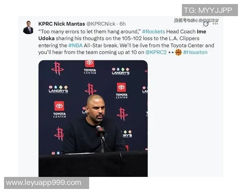This screenshot has height=193, width=242.
Task: Open the three-dot more options menu
Action: (215, 24)
